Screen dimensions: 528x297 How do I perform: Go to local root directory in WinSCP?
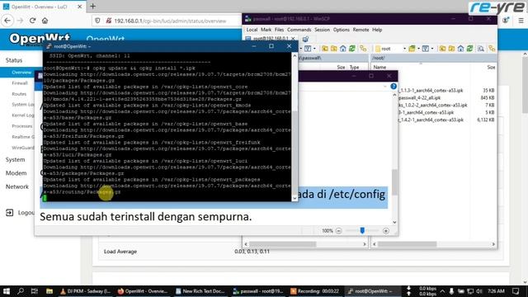pos(333,49)
